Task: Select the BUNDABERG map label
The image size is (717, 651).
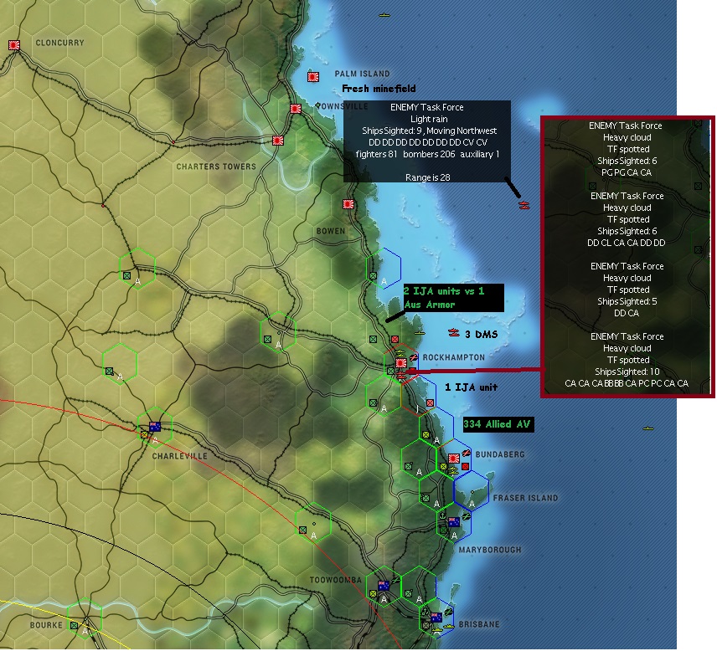Action: coord(500,454)
